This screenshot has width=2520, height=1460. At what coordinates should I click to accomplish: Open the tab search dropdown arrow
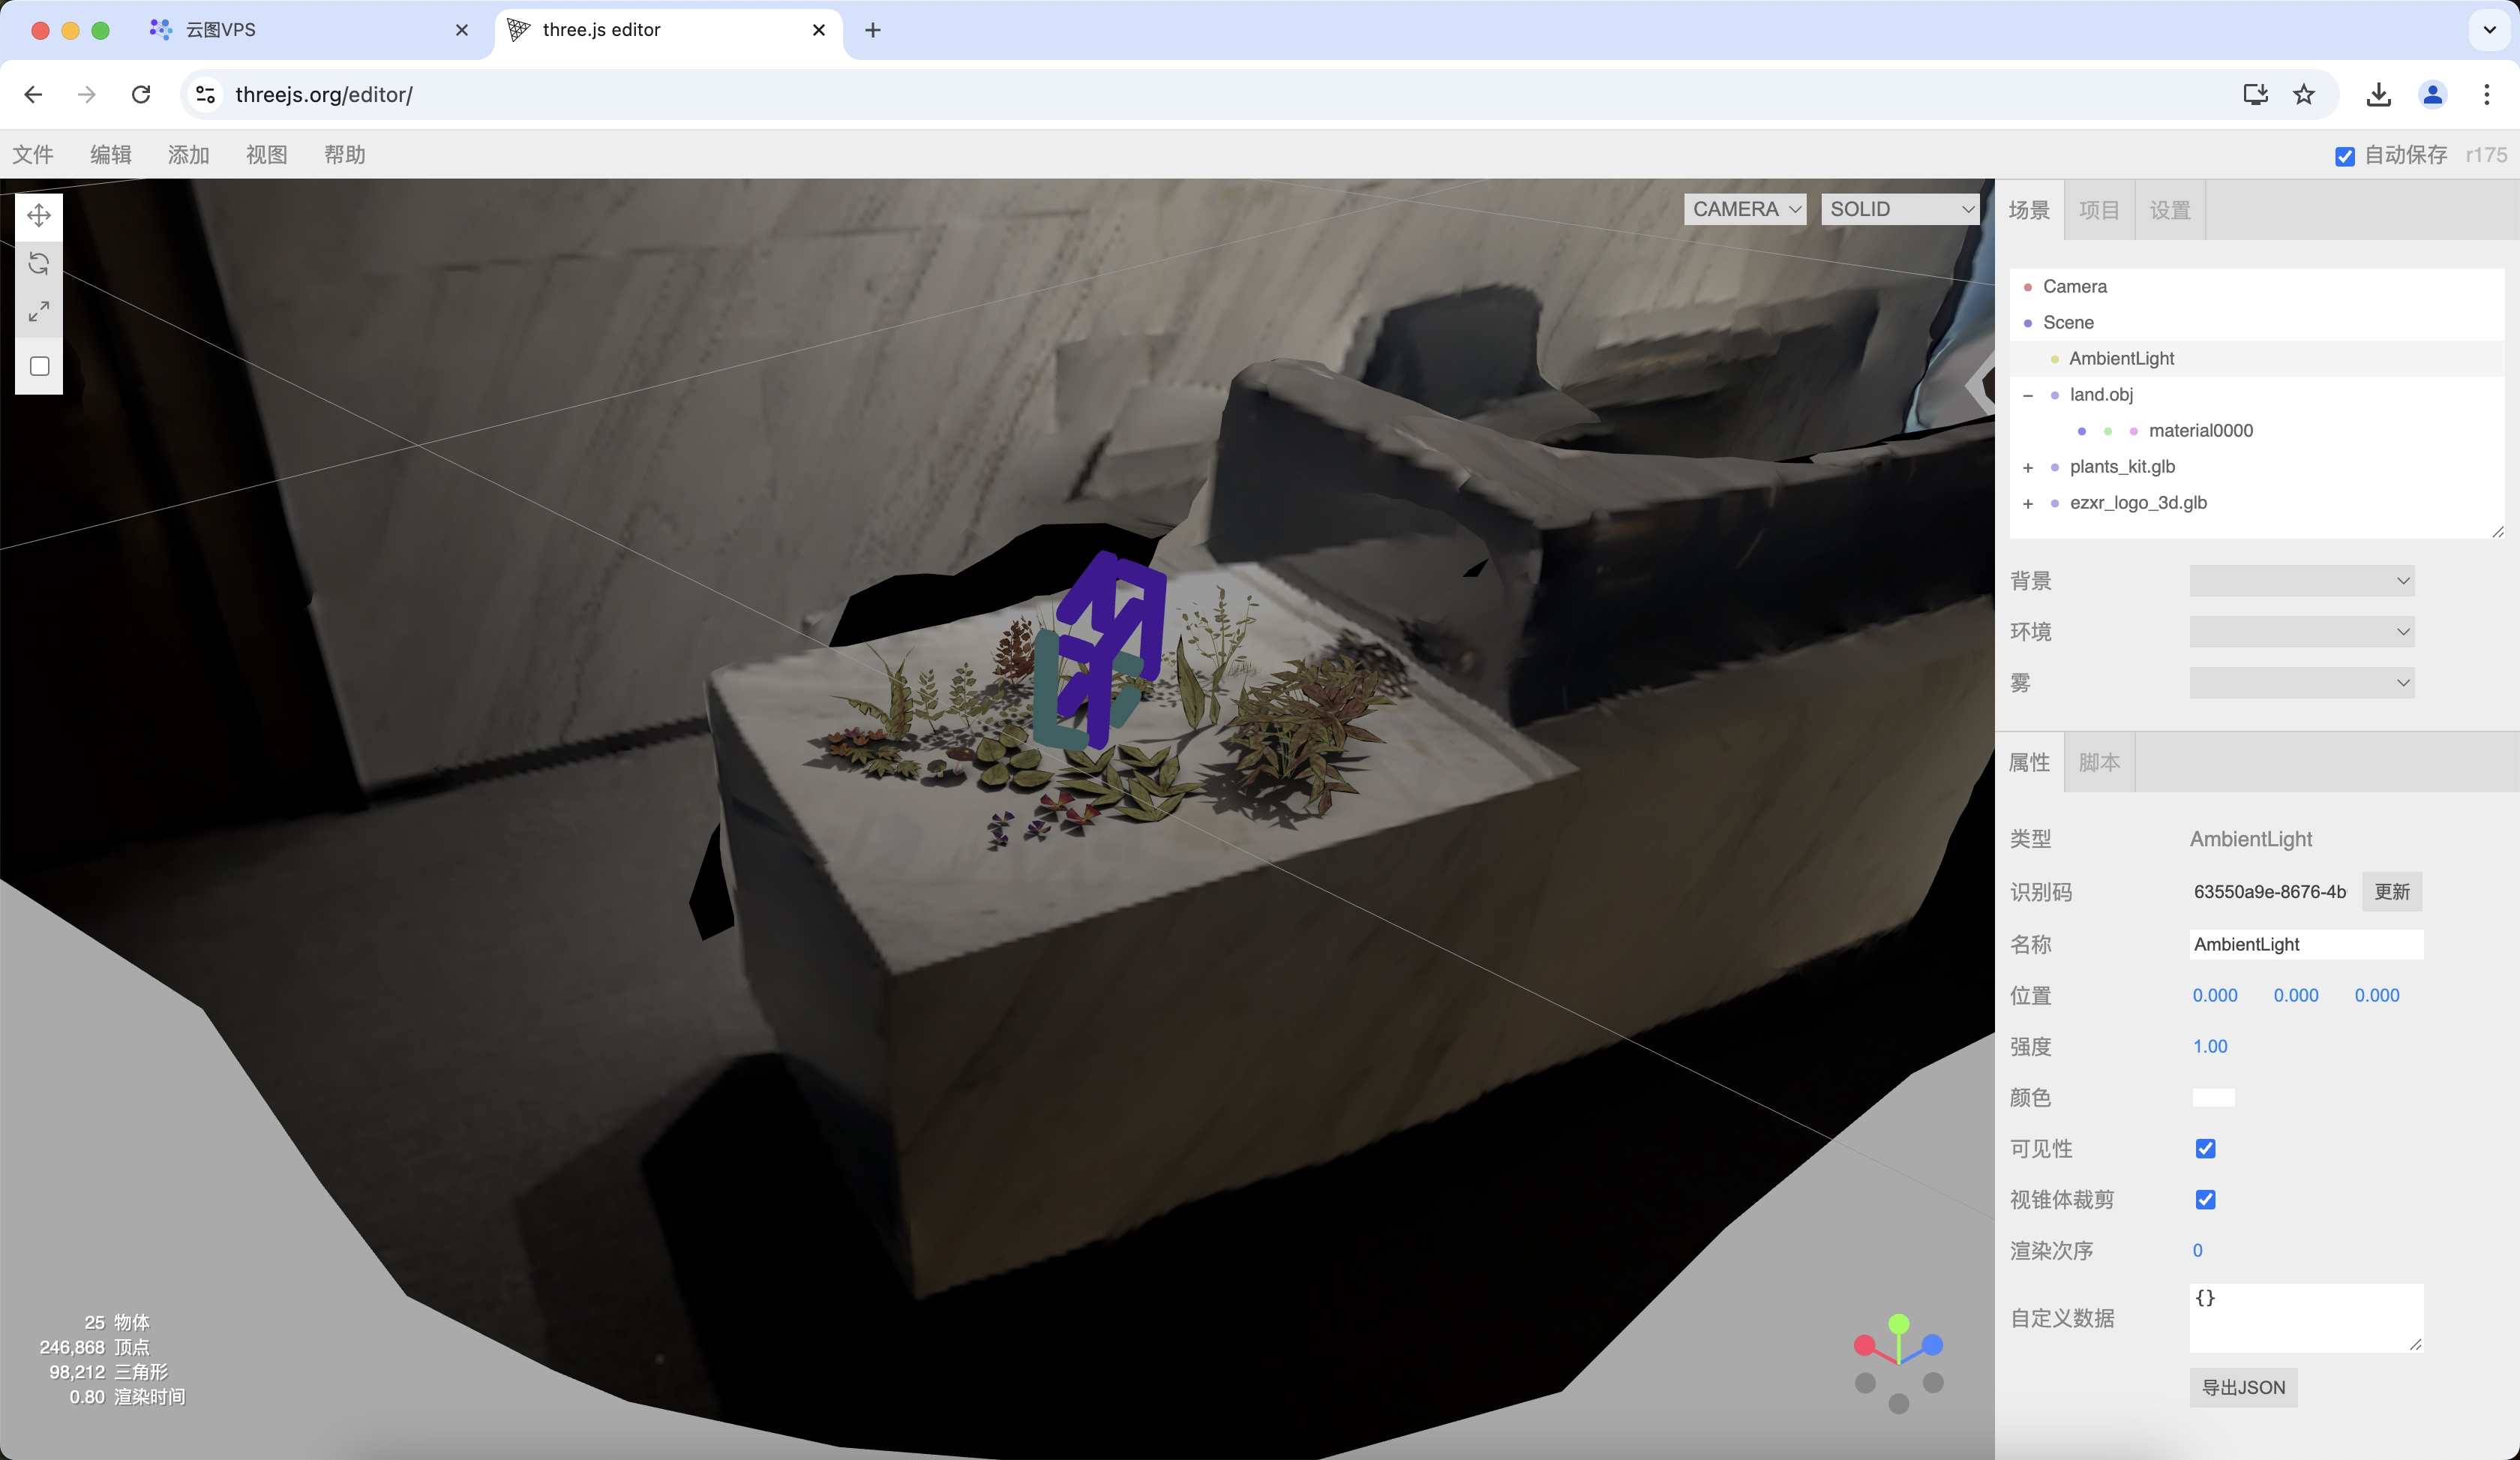[2490, 30]
